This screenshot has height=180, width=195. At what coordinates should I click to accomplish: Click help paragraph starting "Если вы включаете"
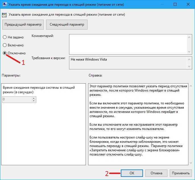(137, 109)
